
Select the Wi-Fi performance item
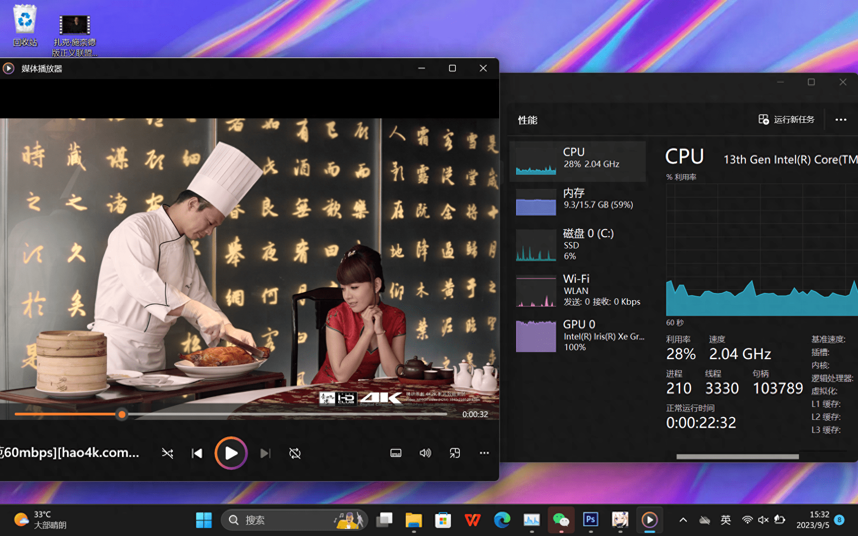click(577, 290)
